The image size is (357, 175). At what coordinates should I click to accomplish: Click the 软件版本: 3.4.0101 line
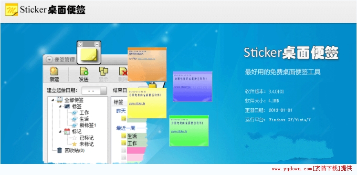pos(264,92)
